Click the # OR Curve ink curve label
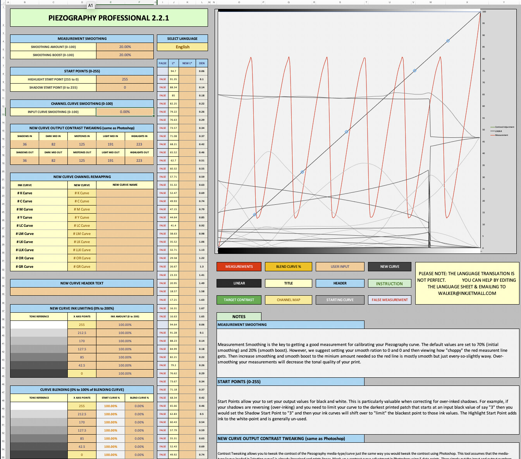 [39, 258]
